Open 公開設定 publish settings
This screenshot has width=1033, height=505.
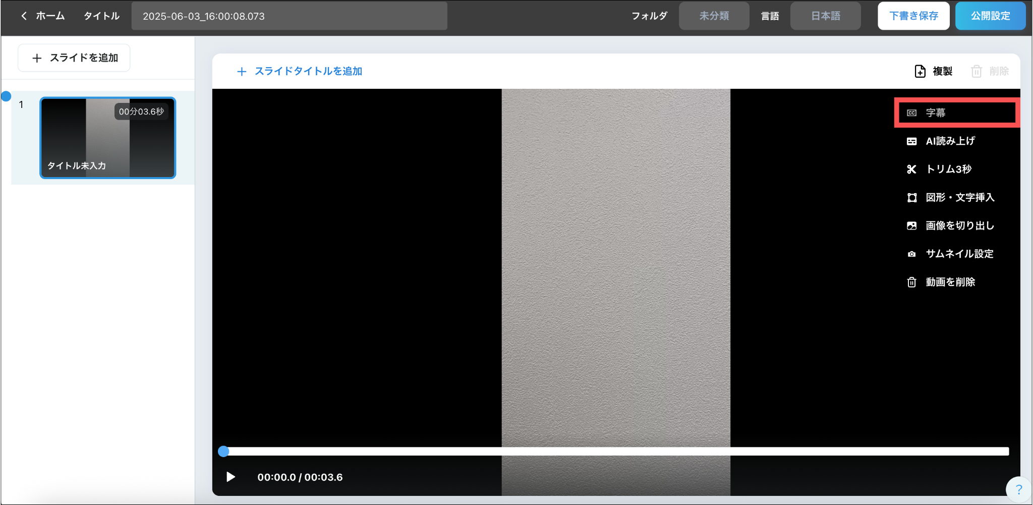click(x=990, y=16)
